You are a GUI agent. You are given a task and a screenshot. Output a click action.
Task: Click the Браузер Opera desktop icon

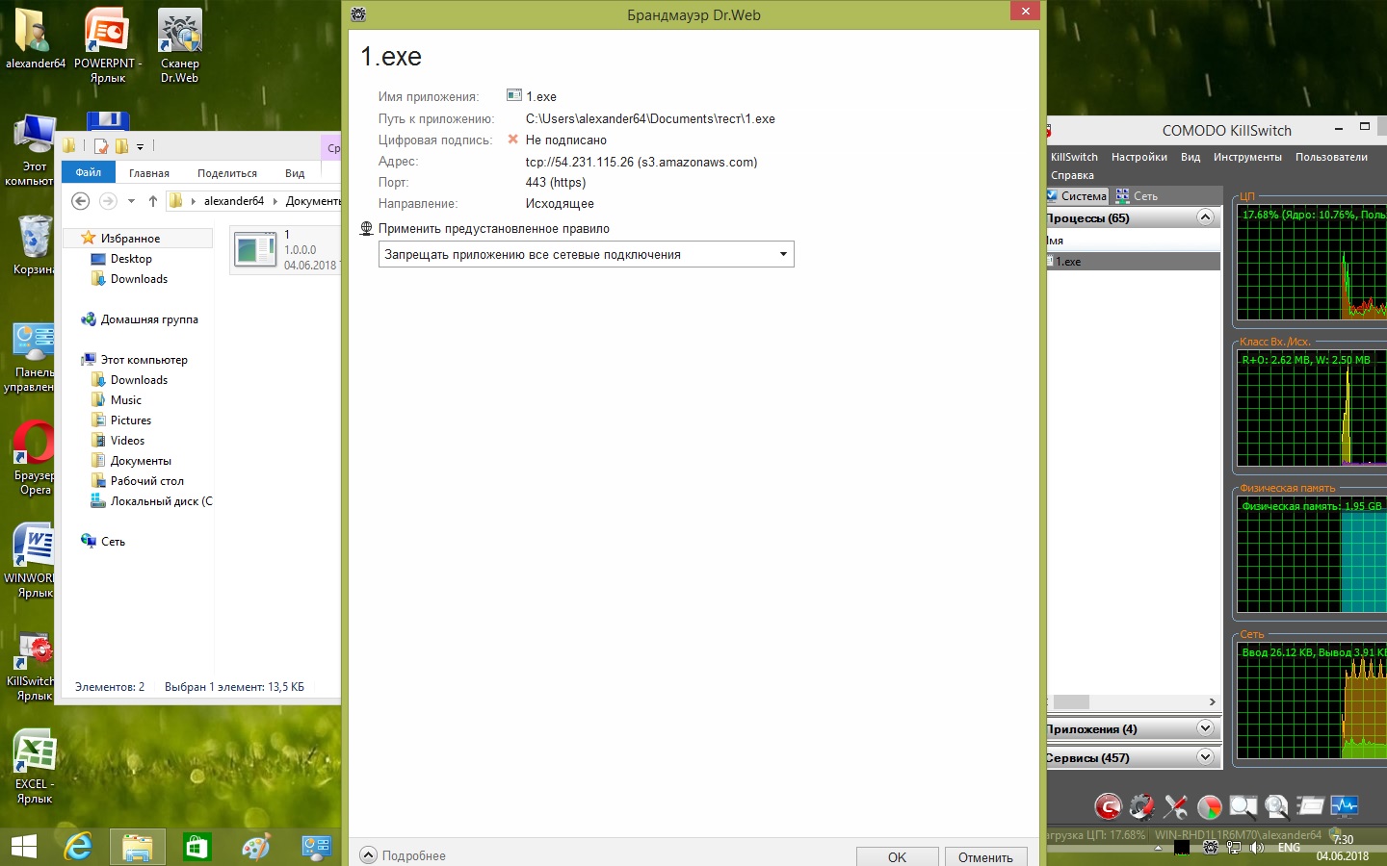pyautogui.click(x=35, y=458)
